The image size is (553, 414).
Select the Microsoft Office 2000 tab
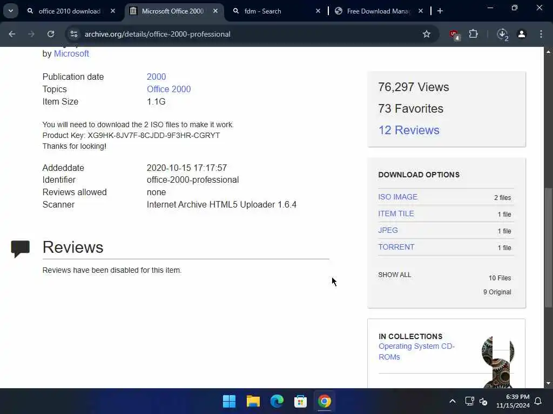173,11
